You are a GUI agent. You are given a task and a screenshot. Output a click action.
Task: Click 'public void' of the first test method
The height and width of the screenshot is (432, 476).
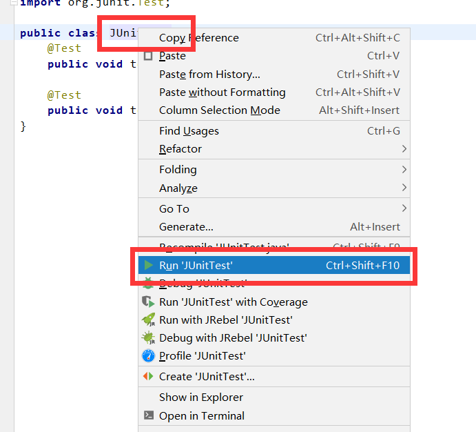[85, 64]
